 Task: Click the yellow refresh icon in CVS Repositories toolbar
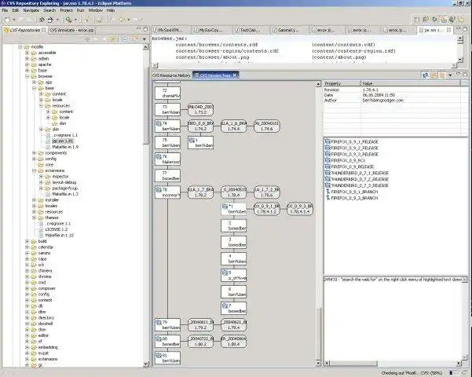113,39
